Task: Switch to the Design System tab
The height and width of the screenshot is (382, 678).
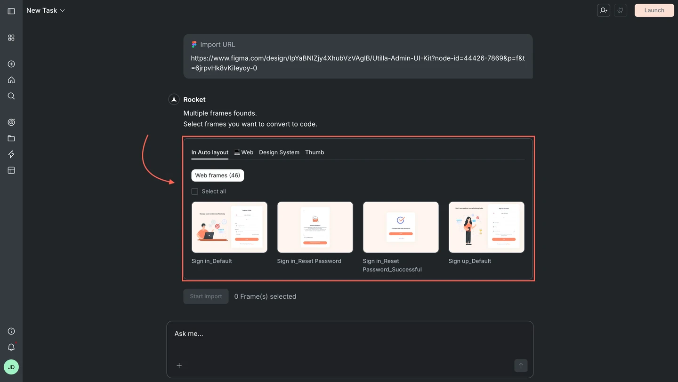Action: [x=279, y=152]
